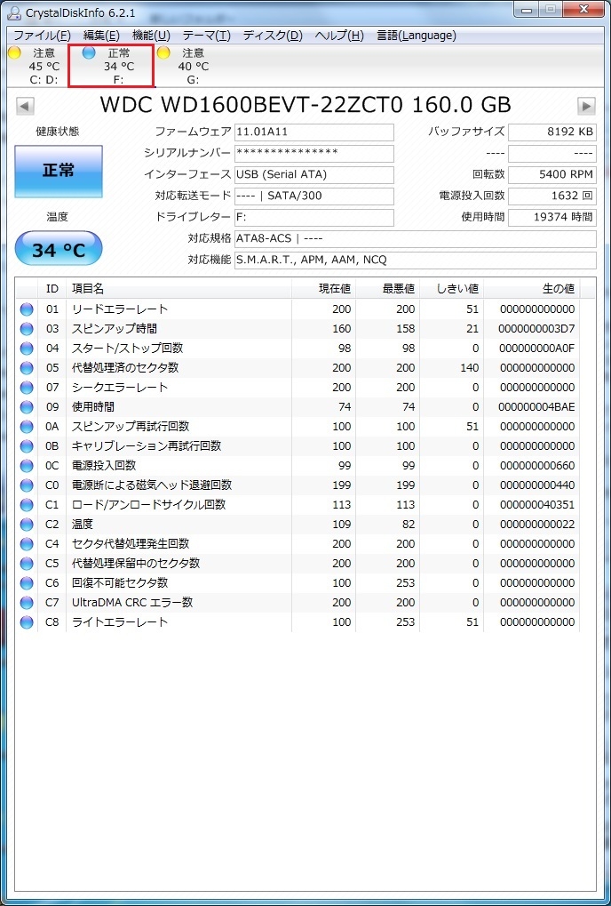Image resolution: width=611 pixels, height=906 pixels.
Task: Click status orb for スタート/ストップ回数 row
Action: click(x=27, y=349)
